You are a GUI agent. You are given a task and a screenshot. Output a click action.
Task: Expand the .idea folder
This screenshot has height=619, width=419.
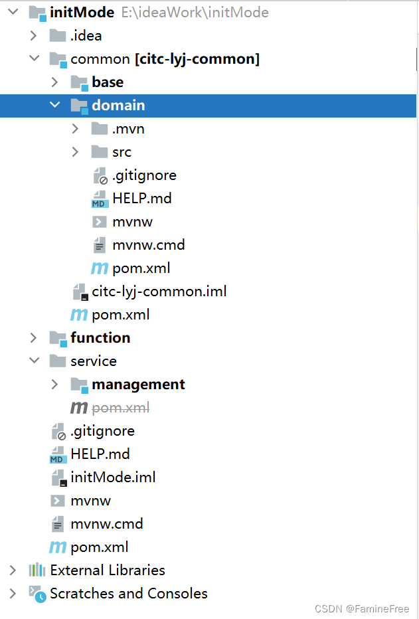click(33, 35)
